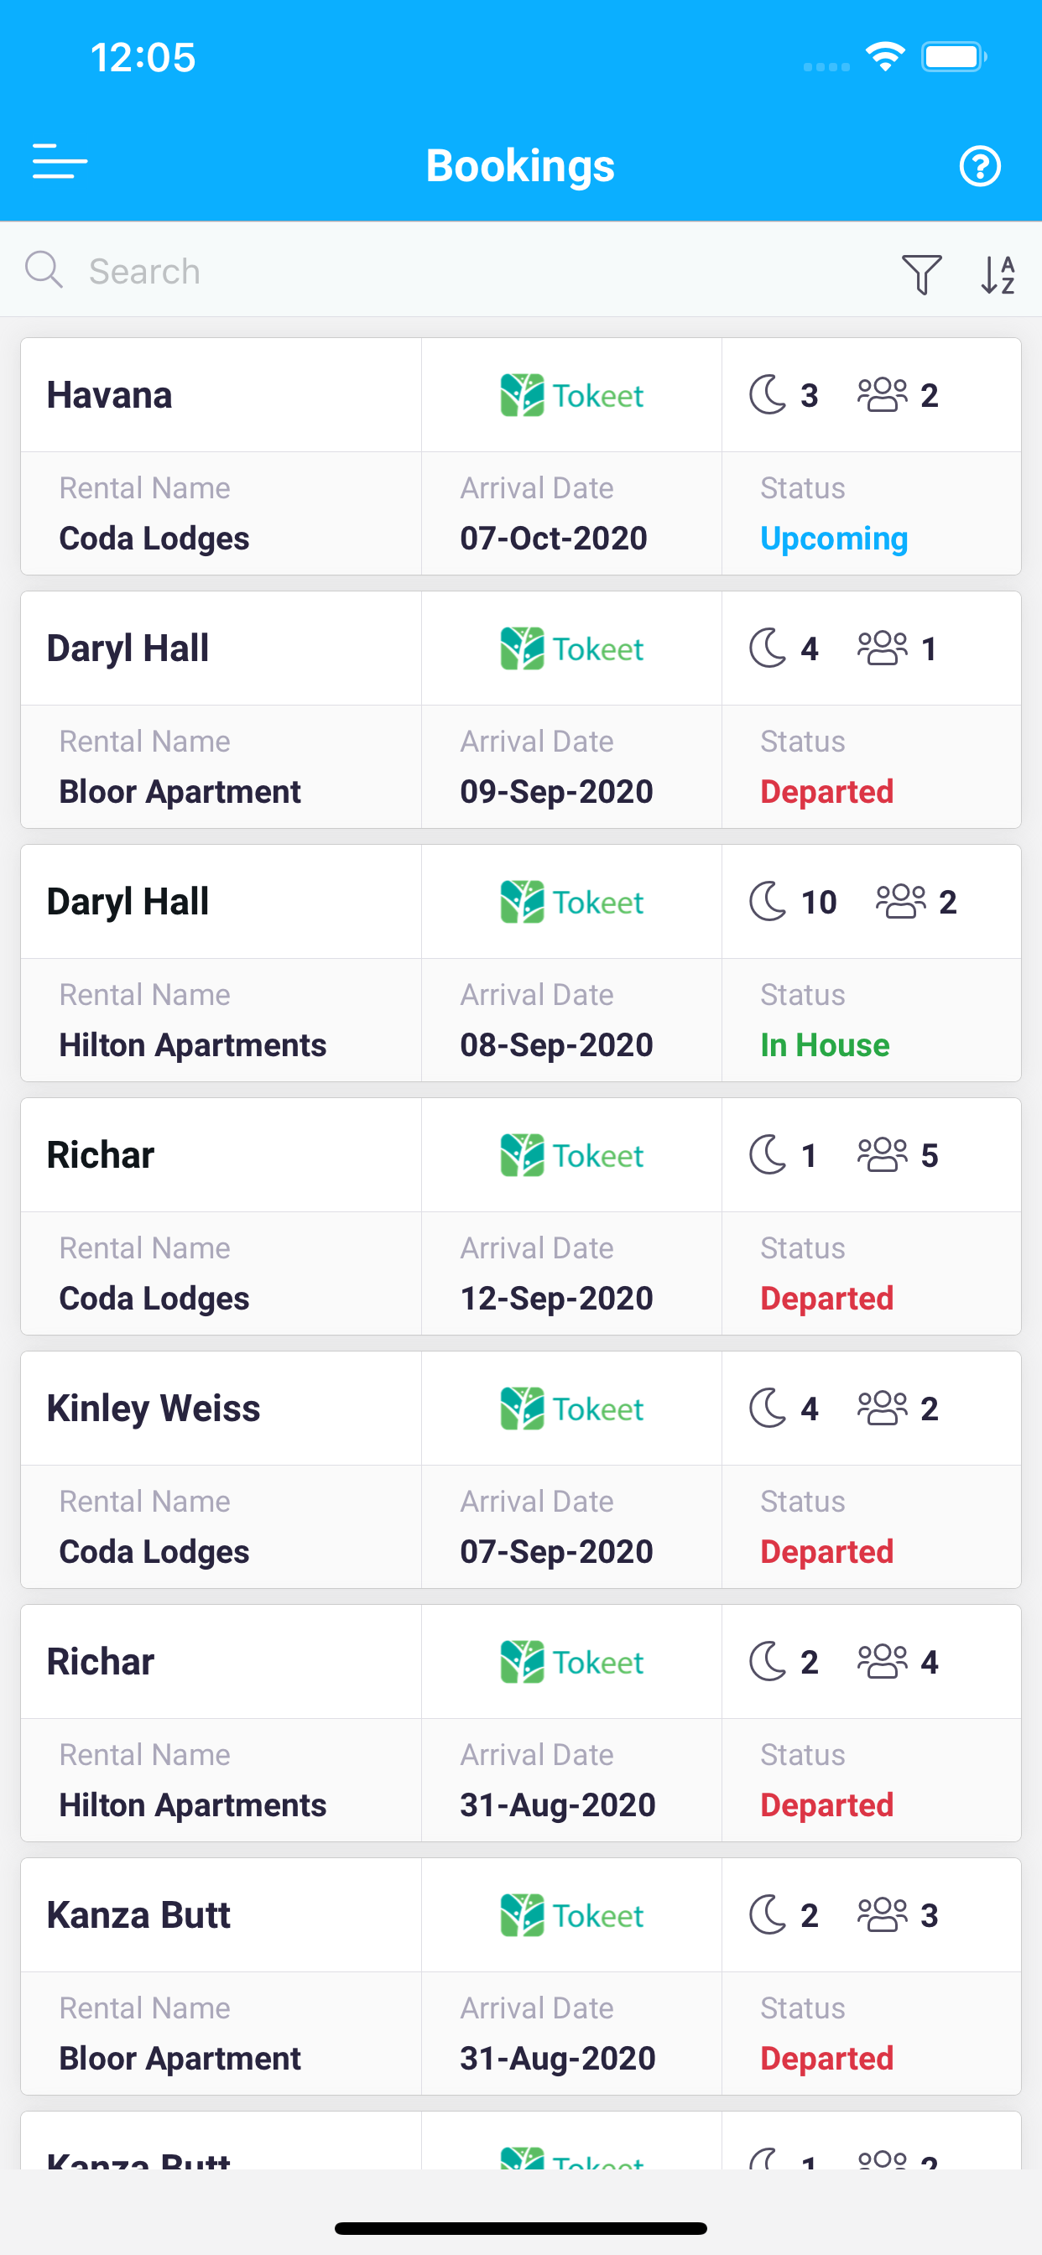The width and height of the screenshot is (1042, 2255).
Task: Open Kinley Weiss booking details
Action: coord(521,1470)
